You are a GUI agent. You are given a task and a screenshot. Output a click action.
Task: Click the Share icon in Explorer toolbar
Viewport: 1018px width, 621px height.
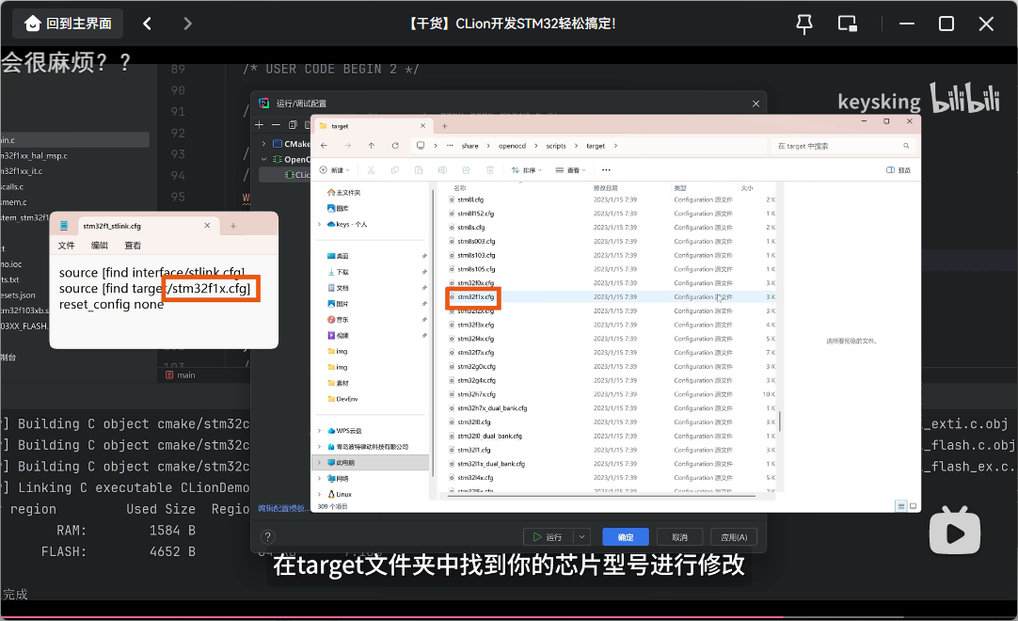point(466,170)
